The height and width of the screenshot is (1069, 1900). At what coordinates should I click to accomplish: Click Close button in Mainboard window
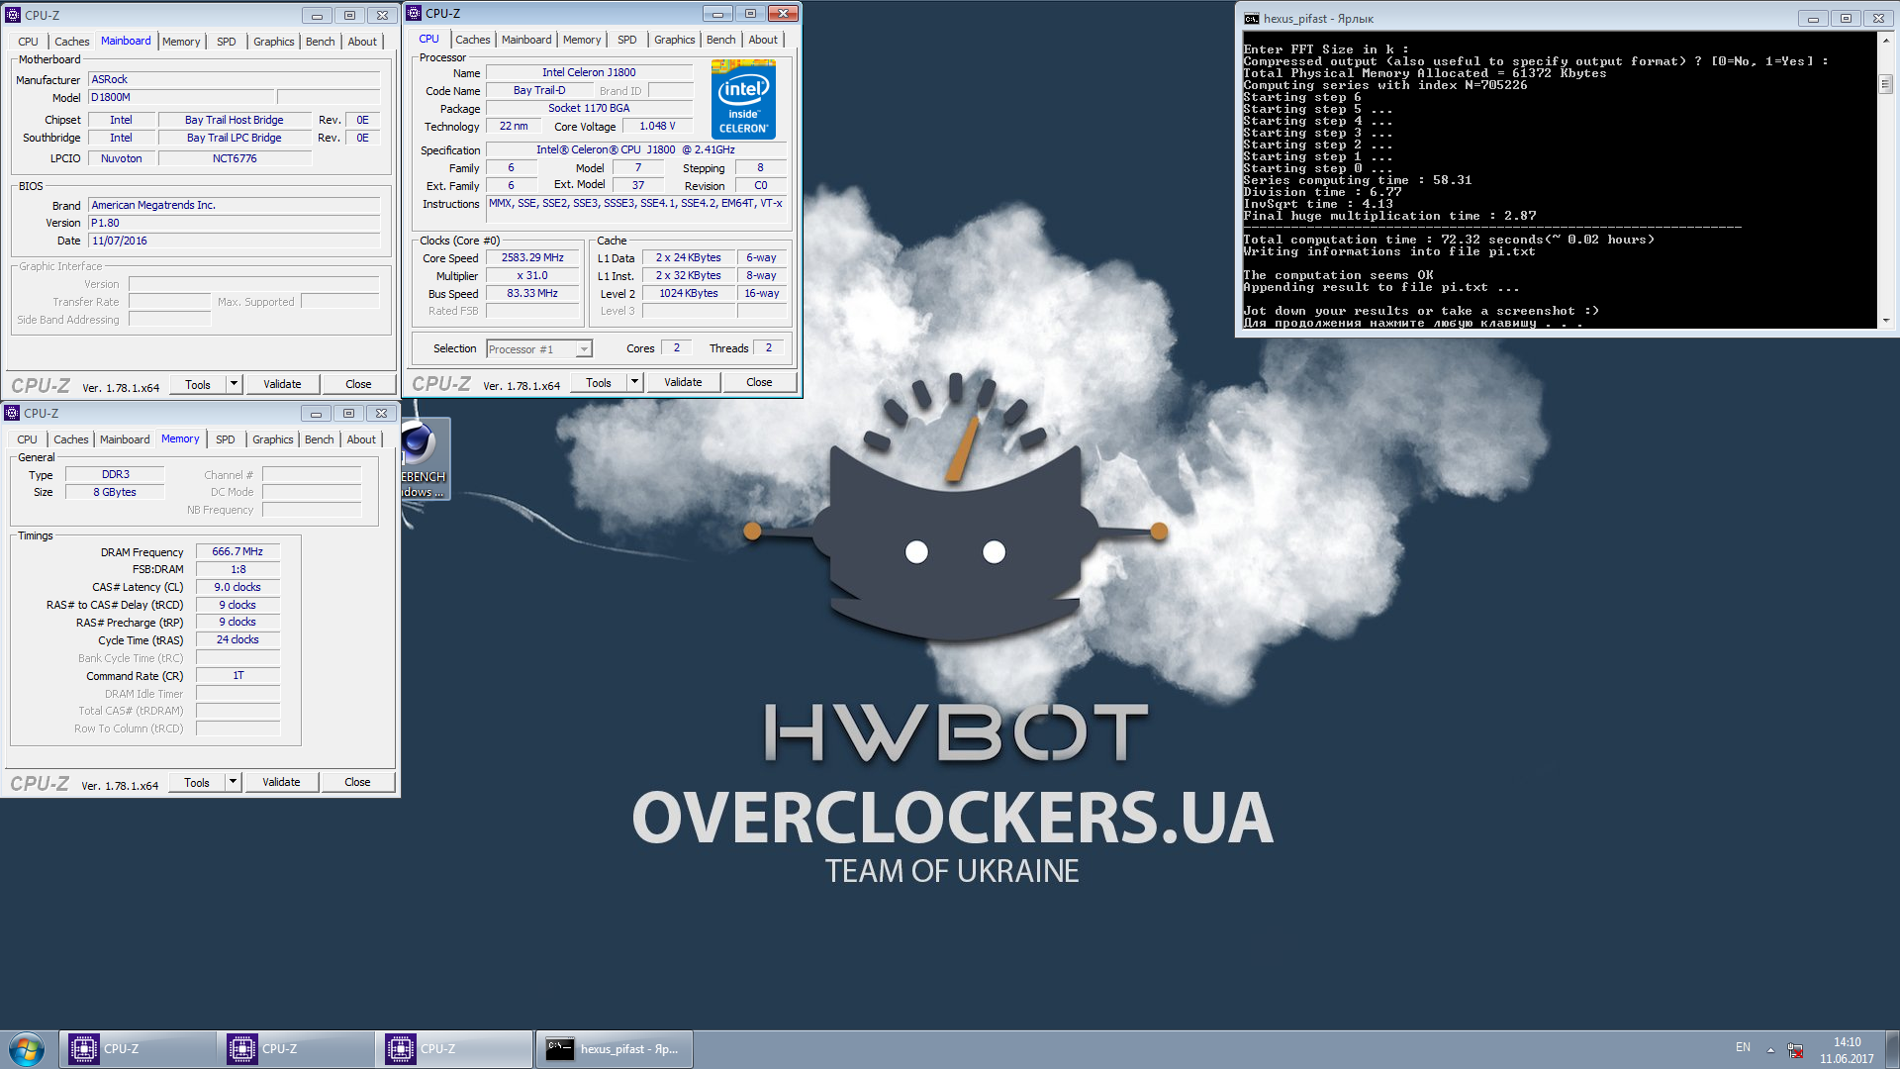click(x=358, y=384)
